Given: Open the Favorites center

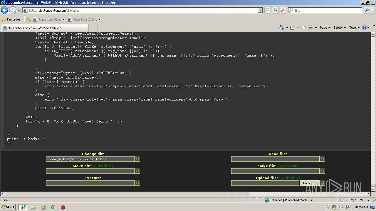Looking at the screenshot, I should [11, 19].
